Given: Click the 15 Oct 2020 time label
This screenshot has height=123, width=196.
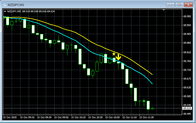Looking at the screenshot, I should [x=10, y=117].
